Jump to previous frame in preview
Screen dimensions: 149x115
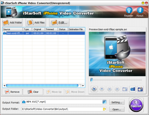[110, 89]
